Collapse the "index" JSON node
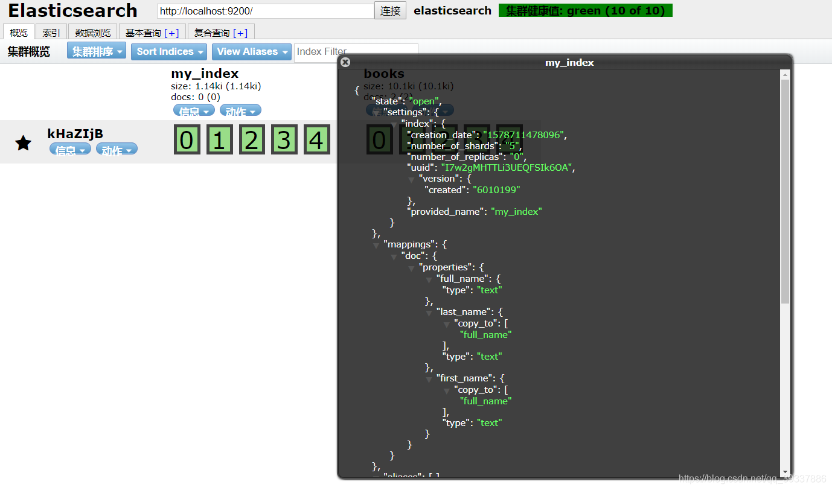This screenshot has width=832, height=490. tap(394, 124)
